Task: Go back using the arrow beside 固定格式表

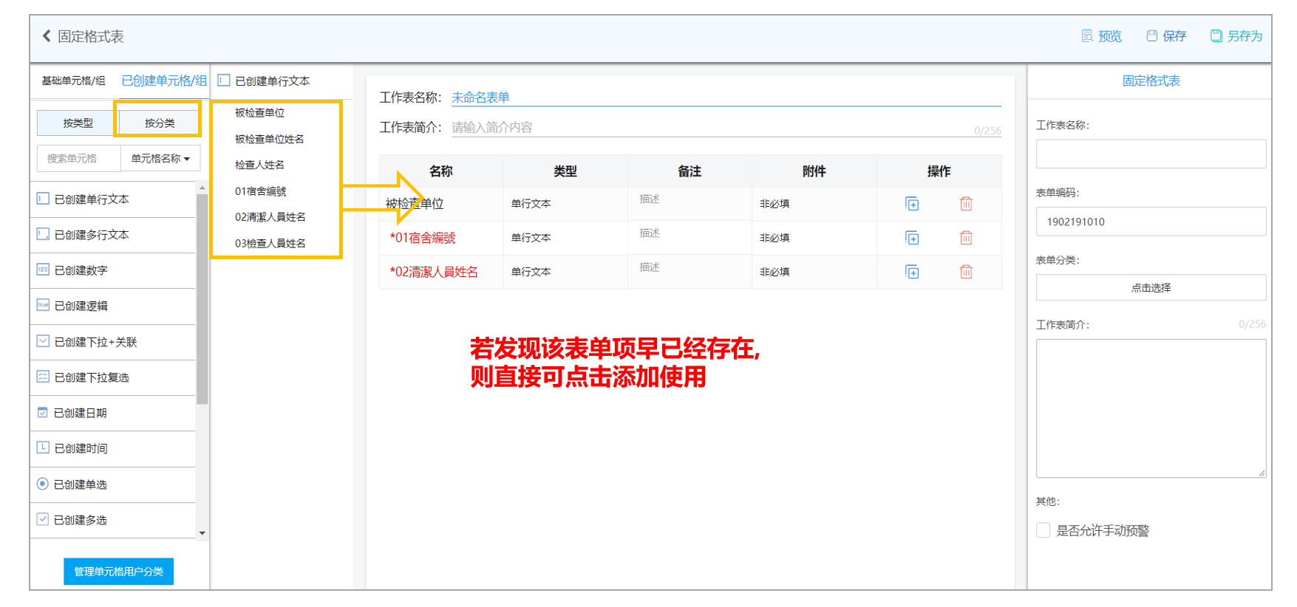Action: pos(47,36)
